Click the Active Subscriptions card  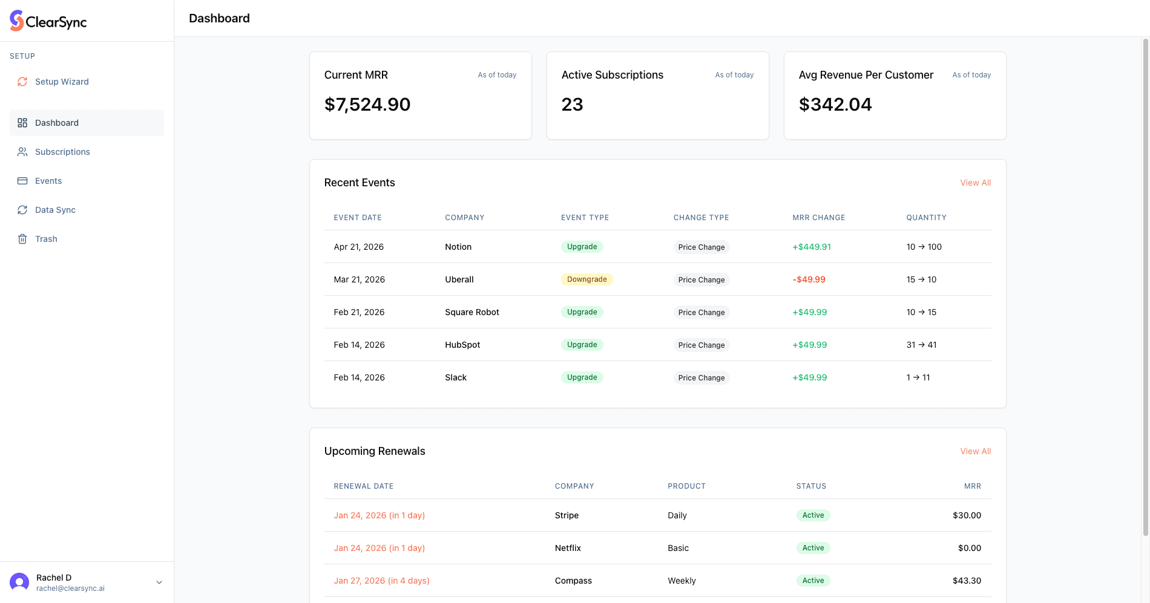click(x=657, y=96)
